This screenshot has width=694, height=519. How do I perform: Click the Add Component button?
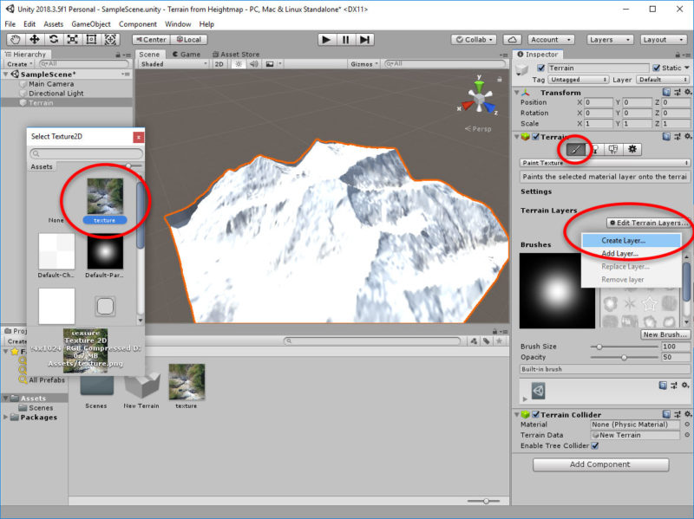tap(599, 464)
